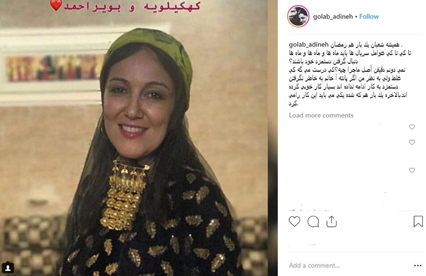
Task: Like the second comment with its small heart
Action: point(412,142)
